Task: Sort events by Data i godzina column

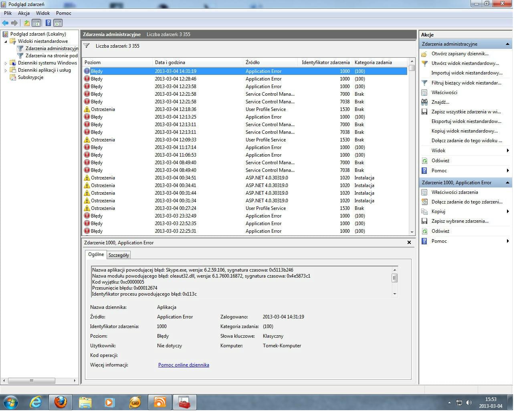Action: click(x=170, y=62)
